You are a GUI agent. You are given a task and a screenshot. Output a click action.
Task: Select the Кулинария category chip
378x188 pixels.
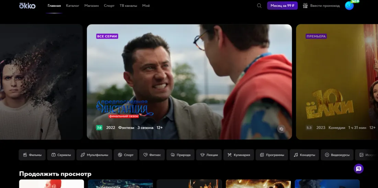(x=239, y=155)
